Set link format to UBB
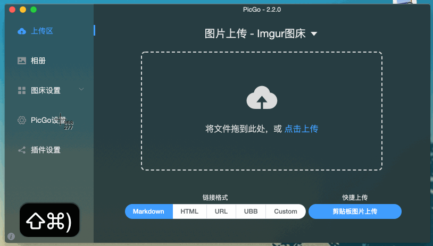Viewport: 433px width, 246px height. [251, 211]
